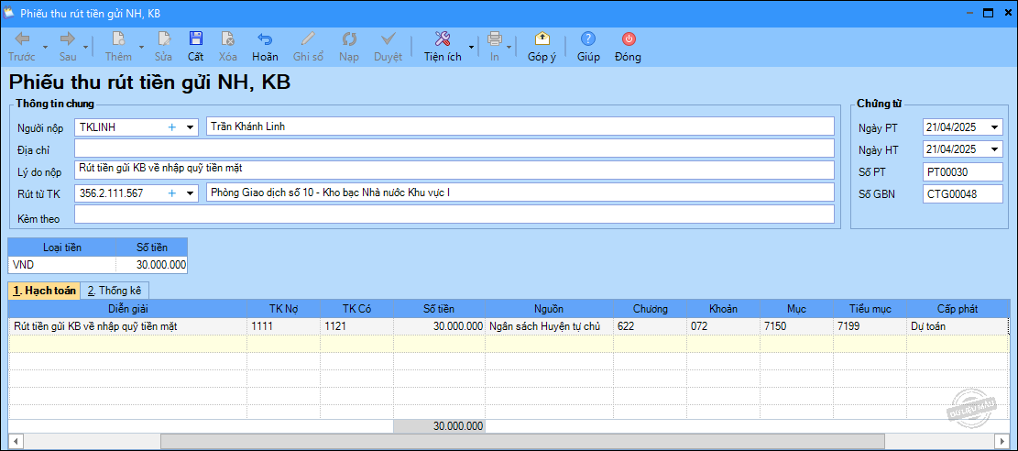This screenshot has width=1018, height=451.
Task: Click the horizontal scrollbar right arrow
Action: [x=1002, y=441]
